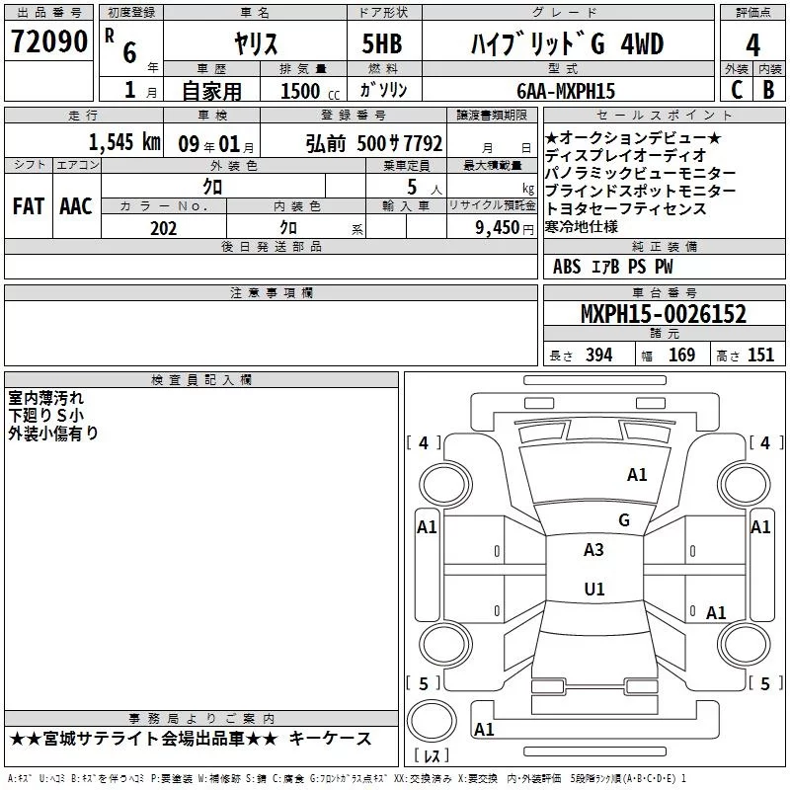Select the 検査員記入欄 header
790x790 pixels.
click(201, 380)
